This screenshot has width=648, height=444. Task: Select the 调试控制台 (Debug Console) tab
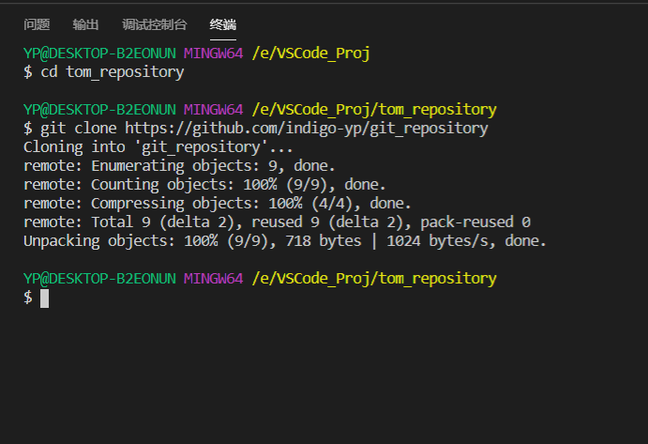click(x=154, y=24)
